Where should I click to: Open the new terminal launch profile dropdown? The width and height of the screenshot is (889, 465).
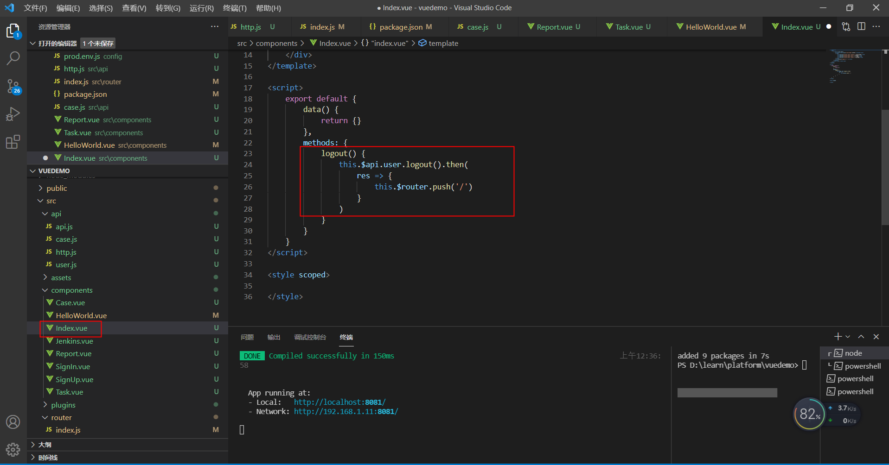point(848,337)
